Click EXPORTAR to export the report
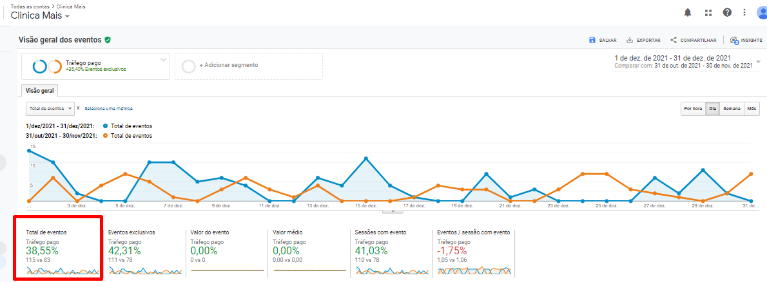Viewport: 767px width, 282px height. [x=643, y=40]
